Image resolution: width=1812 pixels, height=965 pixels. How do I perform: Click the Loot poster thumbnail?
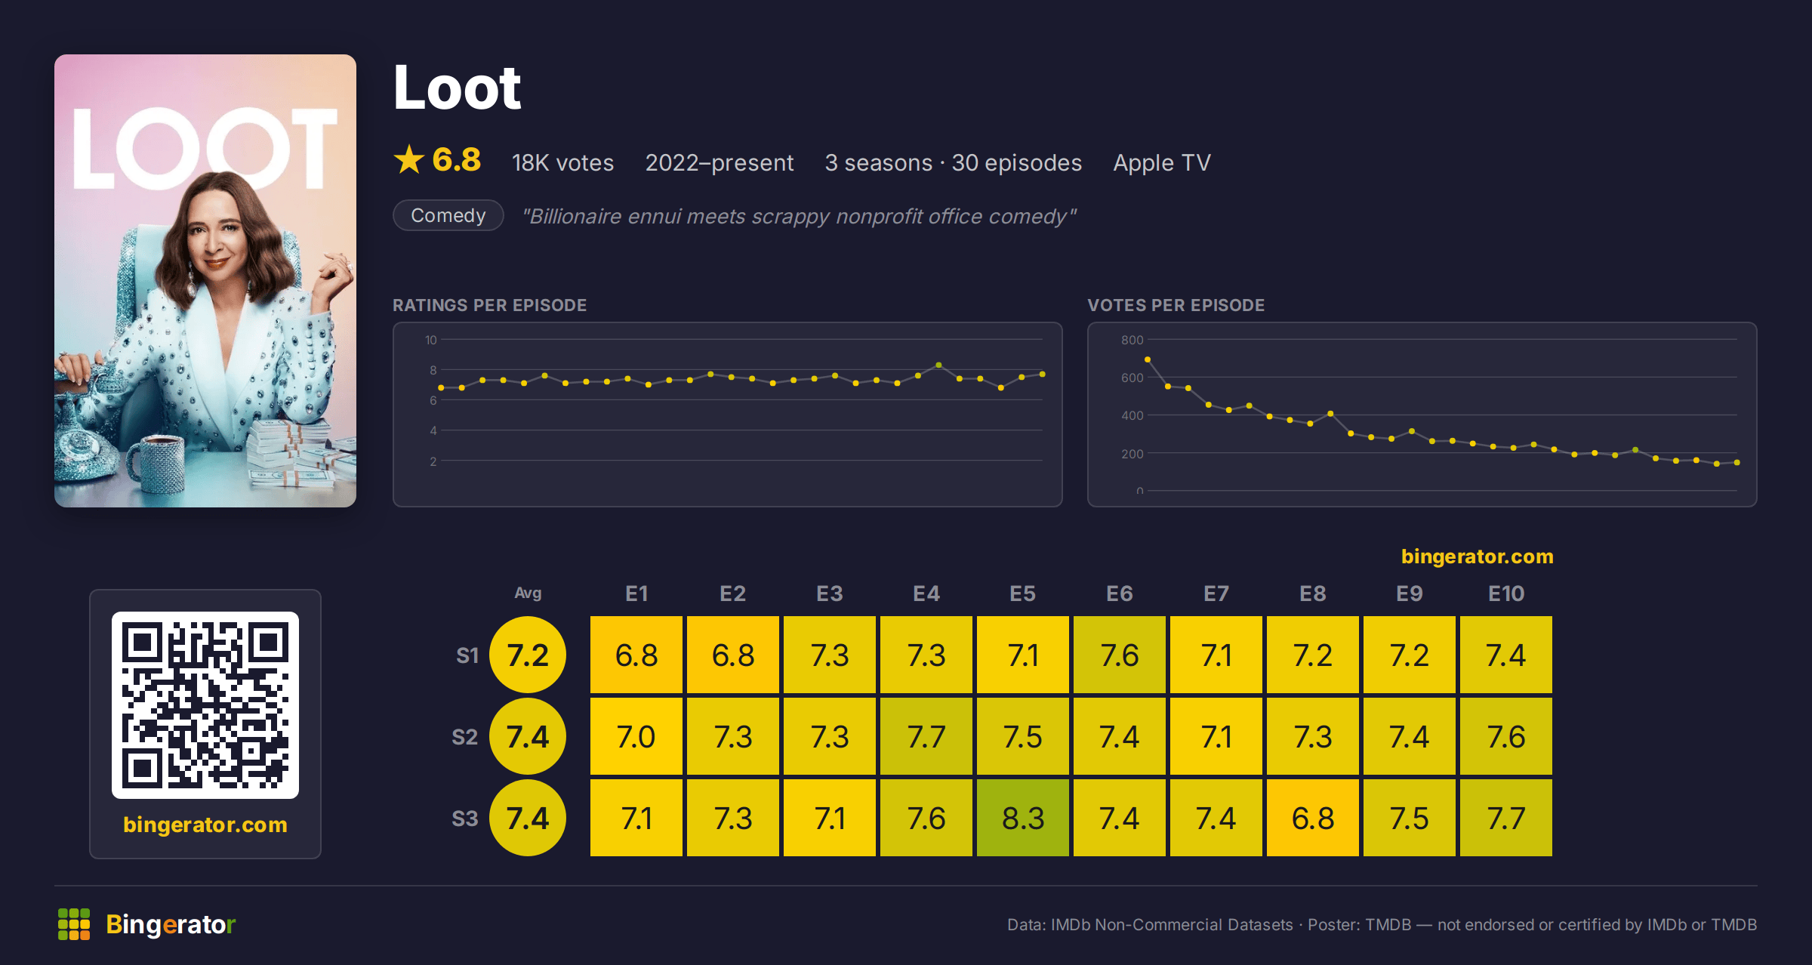tap(205, 281)
